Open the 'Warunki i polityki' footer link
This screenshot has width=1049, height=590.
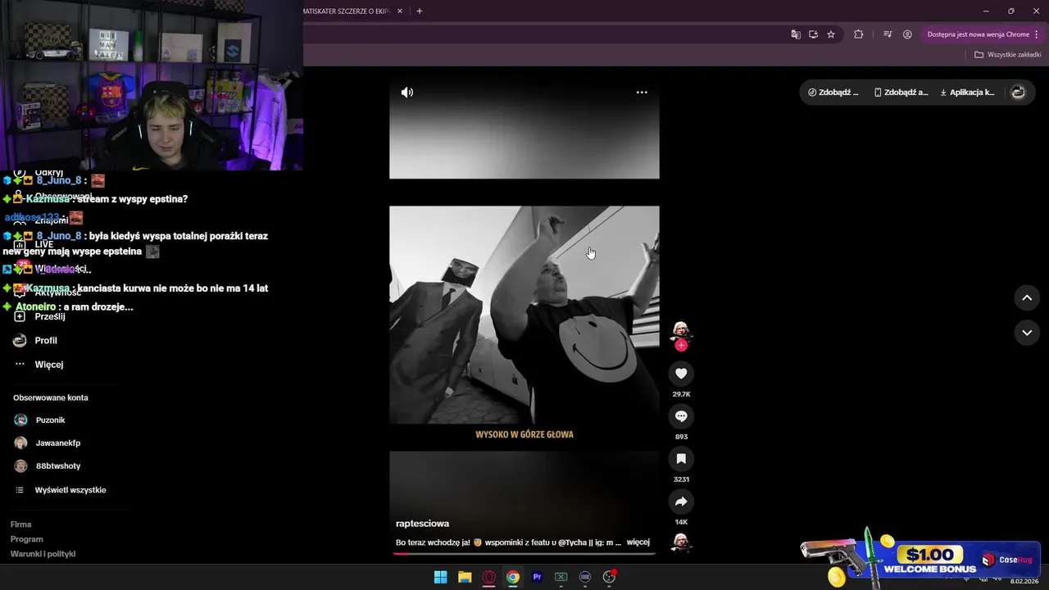43,554
